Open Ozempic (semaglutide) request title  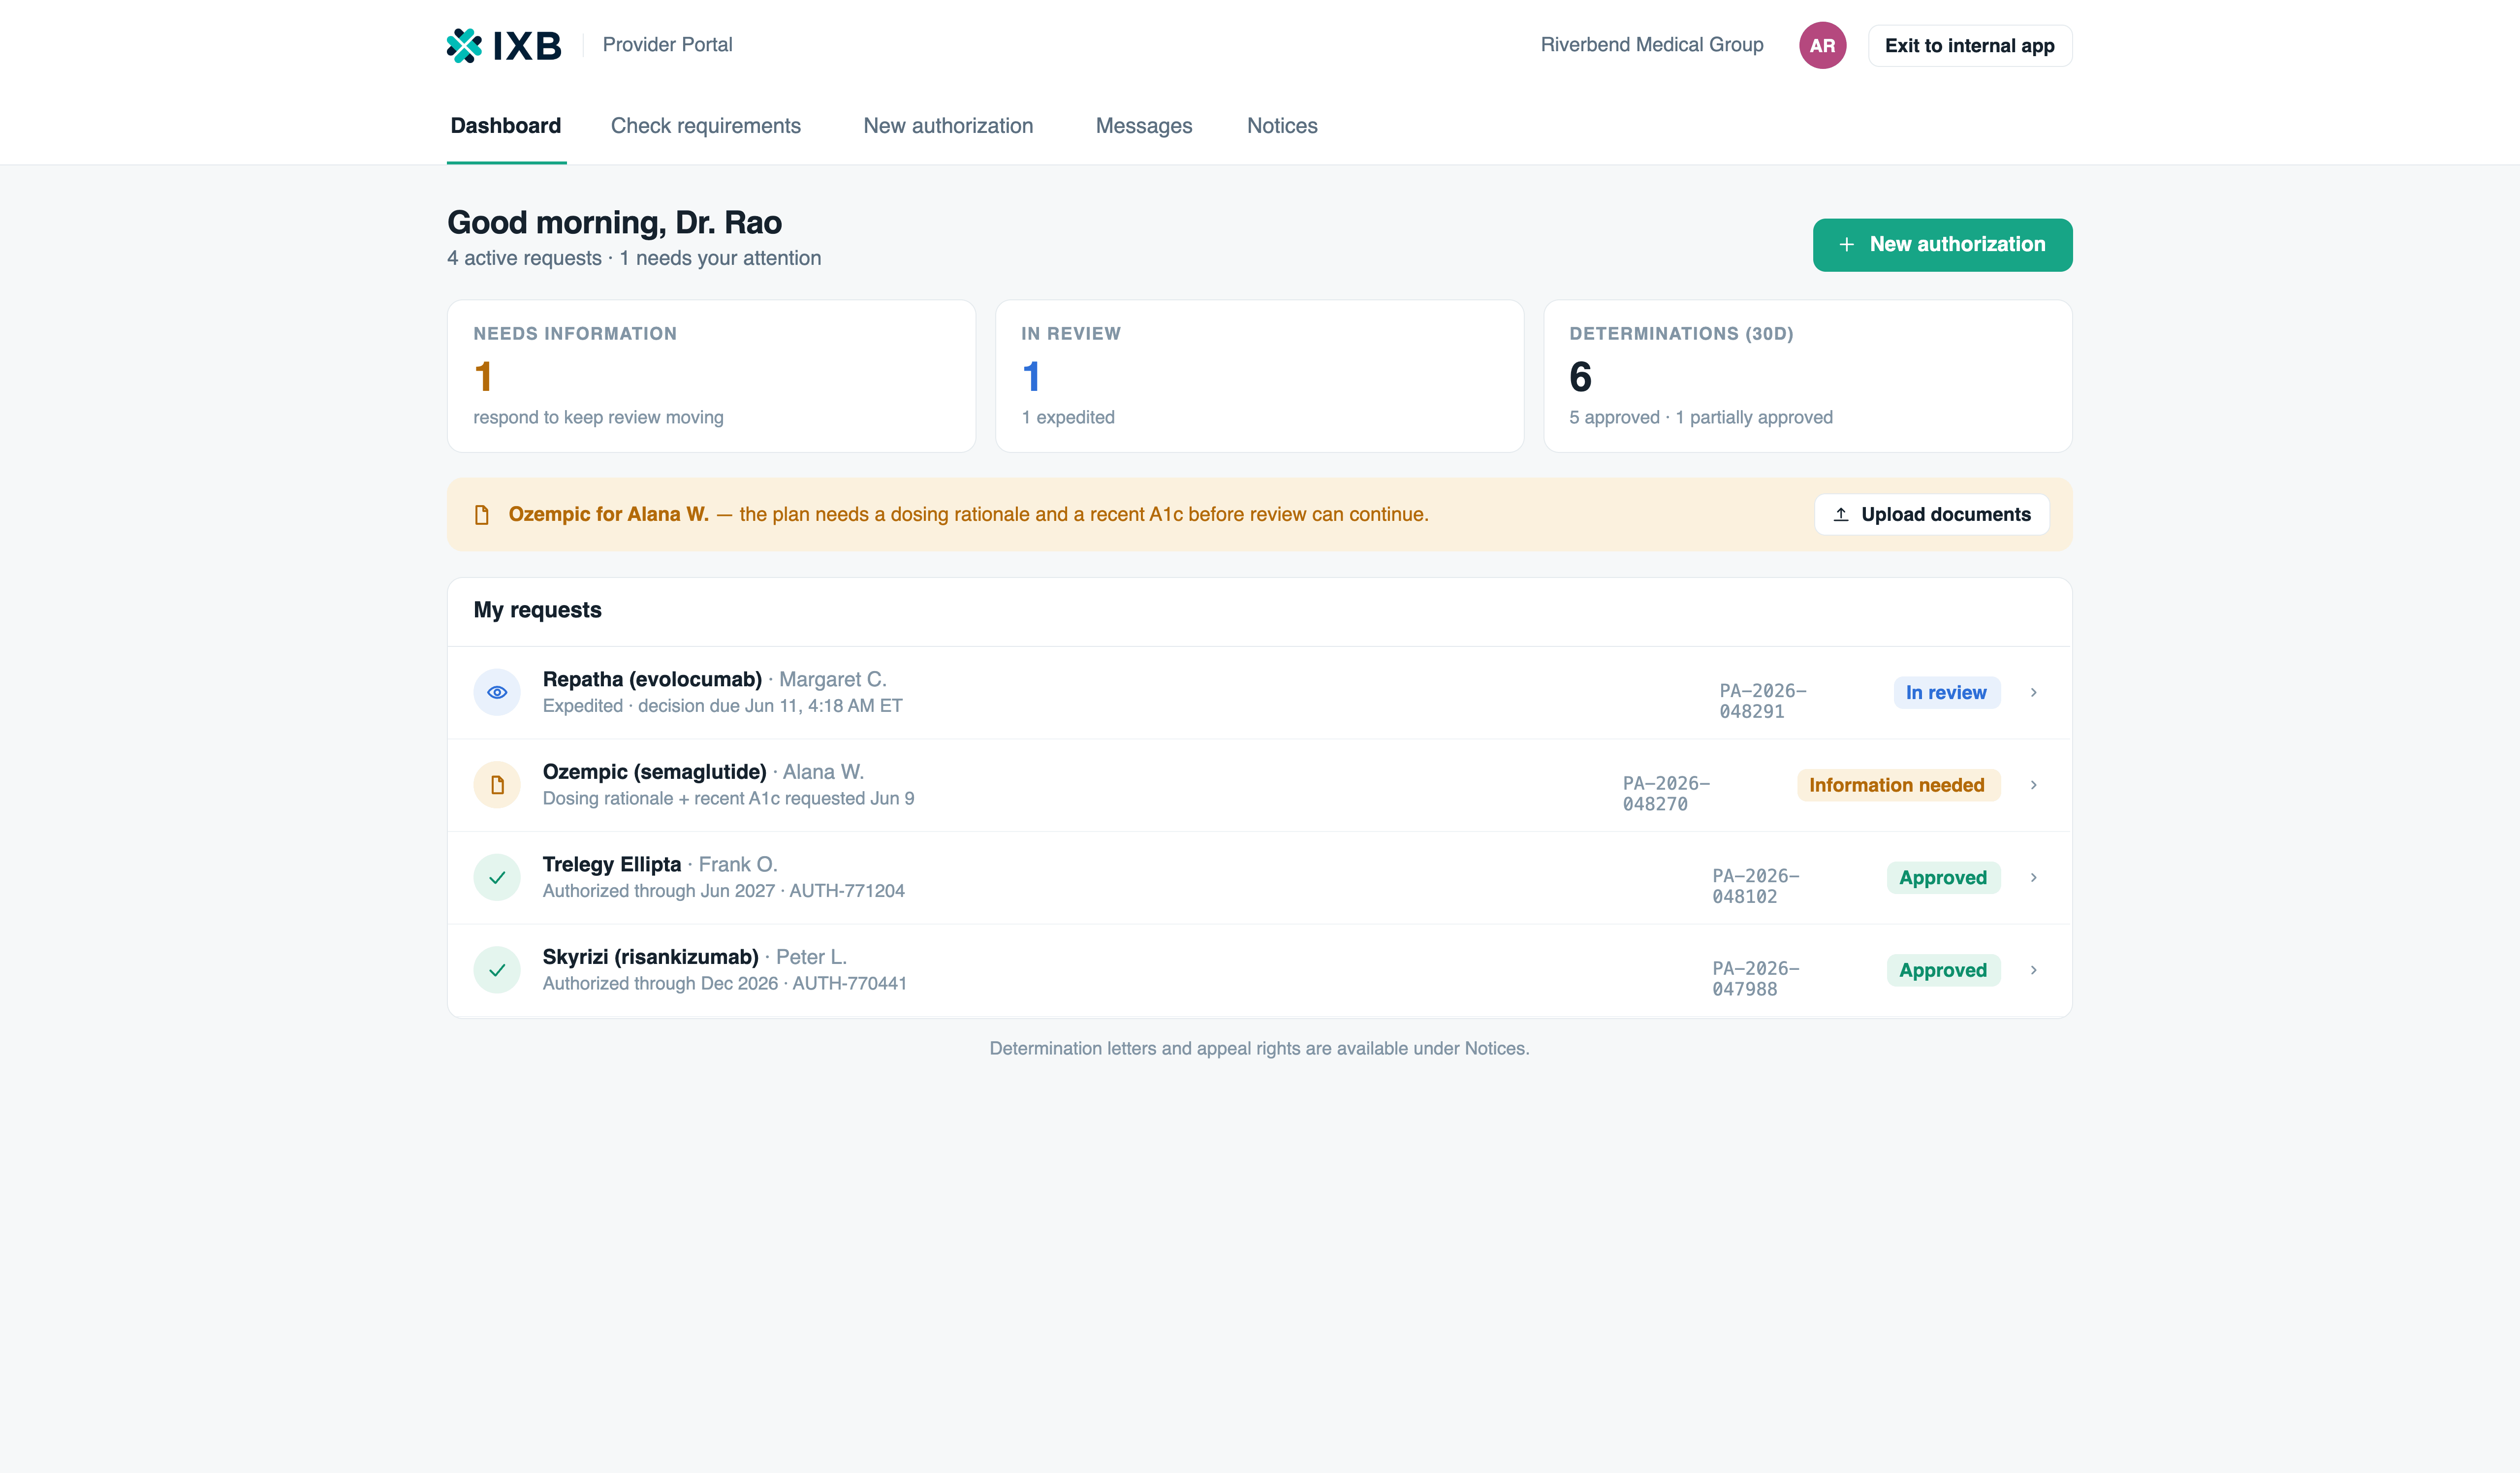point(655,772)
